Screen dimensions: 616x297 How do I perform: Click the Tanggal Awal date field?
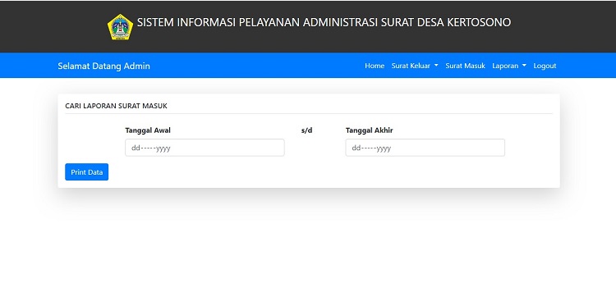(x=205, y=148)
